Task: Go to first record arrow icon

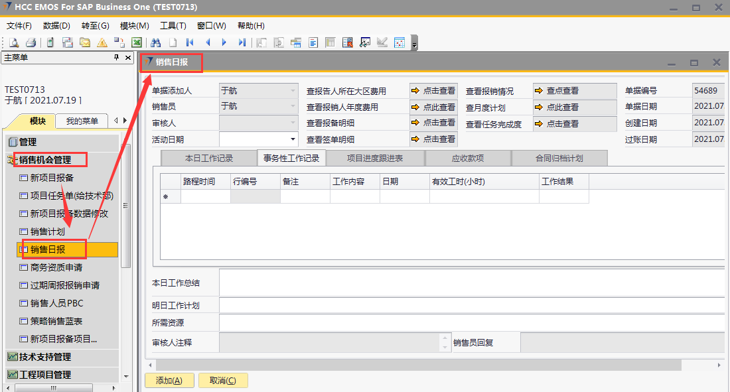Action: coord(190,42)
